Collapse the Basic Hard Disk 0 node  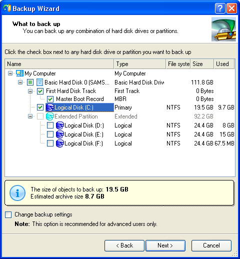click(20, 82)
